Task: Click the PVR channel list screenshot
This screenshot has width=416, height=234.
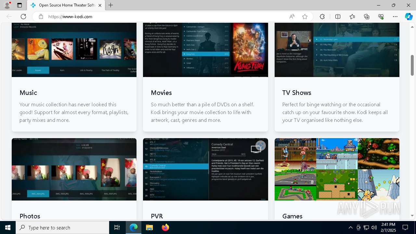Action: (205, 169)
